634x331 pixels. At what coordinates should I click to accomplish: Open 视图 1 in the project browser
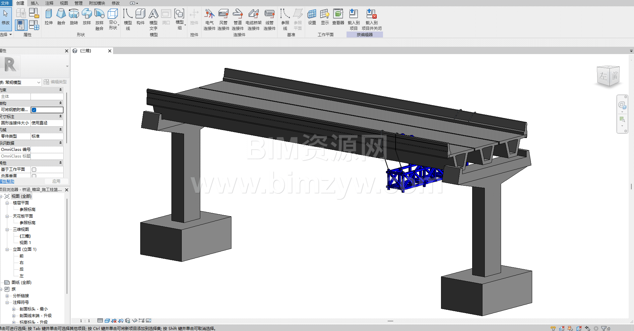[x=25, y=243]
